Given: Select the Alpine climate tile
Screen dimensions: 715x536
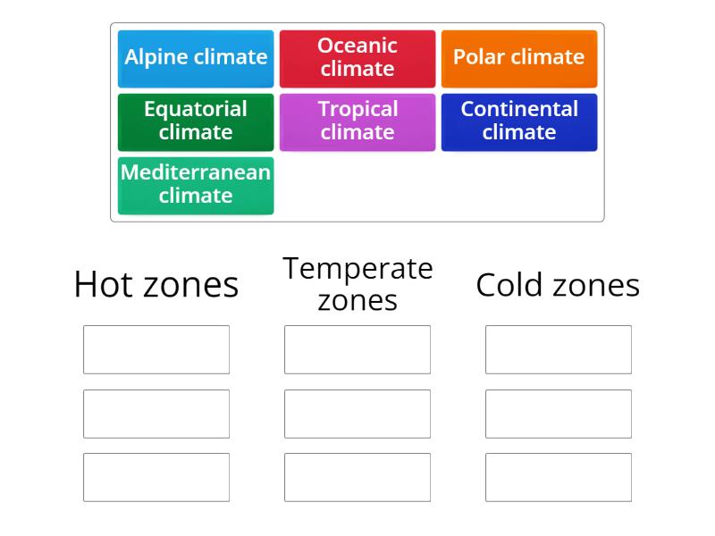Looking at the screenshot, I should pyautogui.click(x=196, y=58).
